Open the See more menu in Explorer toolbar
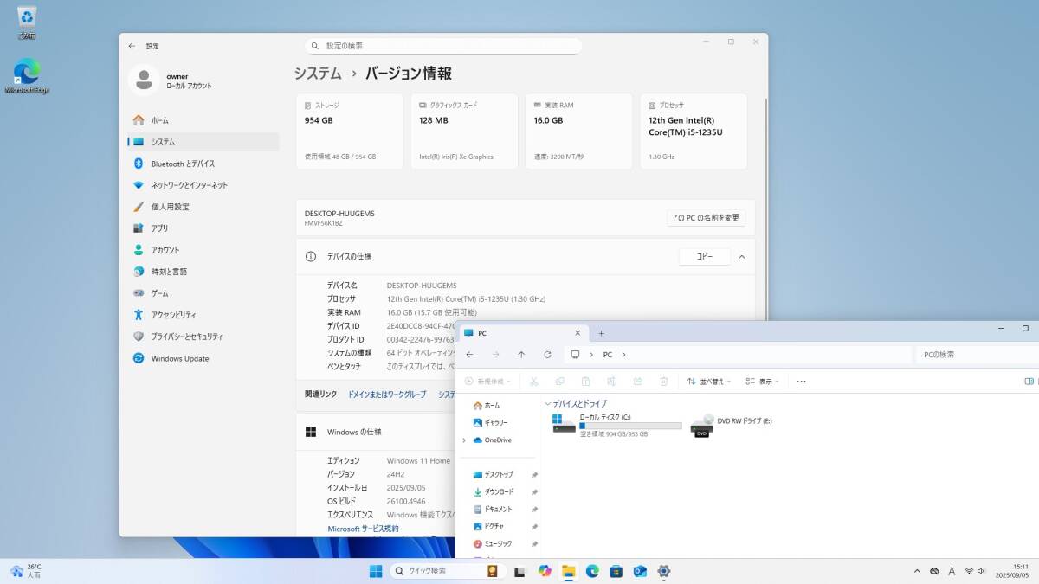Viewport: 1039px width, 584px height. tap(801, 382)
